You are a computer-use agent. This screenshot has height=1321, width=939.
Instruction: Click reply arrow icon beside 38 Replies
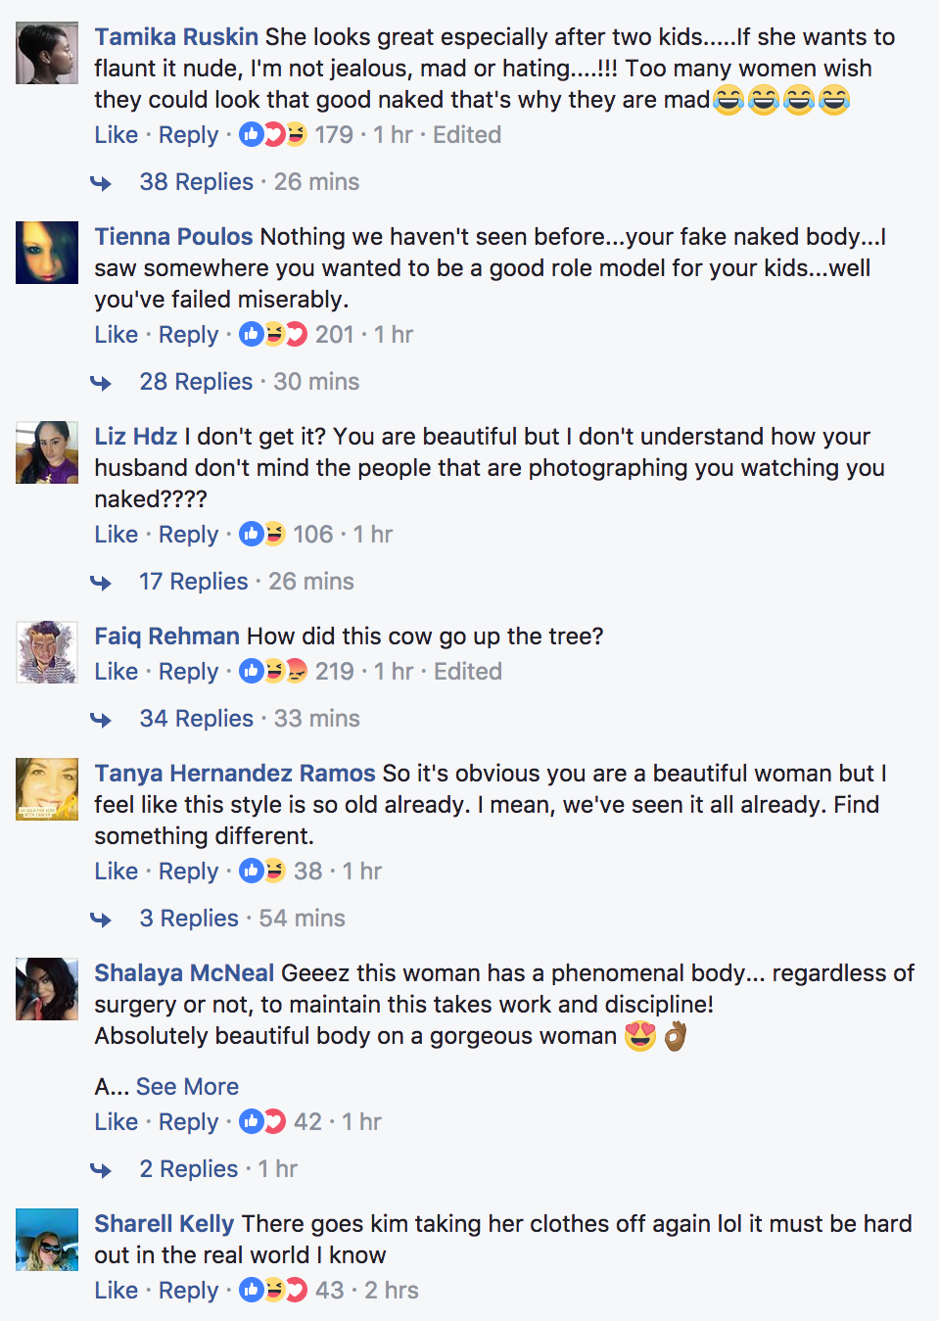tap(101, 183)
